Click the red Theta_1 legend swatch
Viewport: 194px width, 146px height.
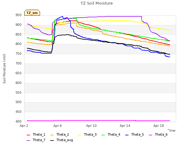pos(28,135)
